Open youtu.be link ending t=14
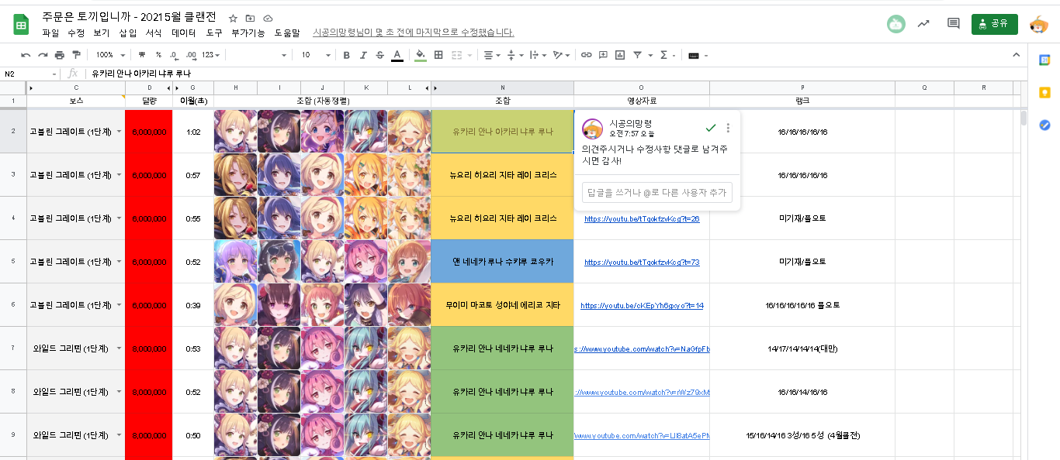Screen dimensions: 1060x460 pos(642,305)
